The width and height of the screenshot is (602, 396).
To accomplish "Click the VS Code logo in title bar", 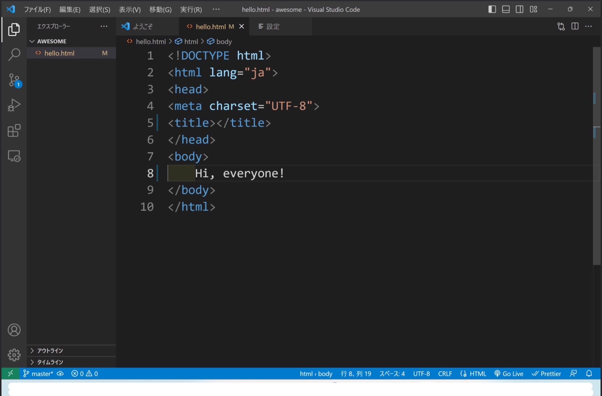I will pyautogui.click(x=11, y=9).
